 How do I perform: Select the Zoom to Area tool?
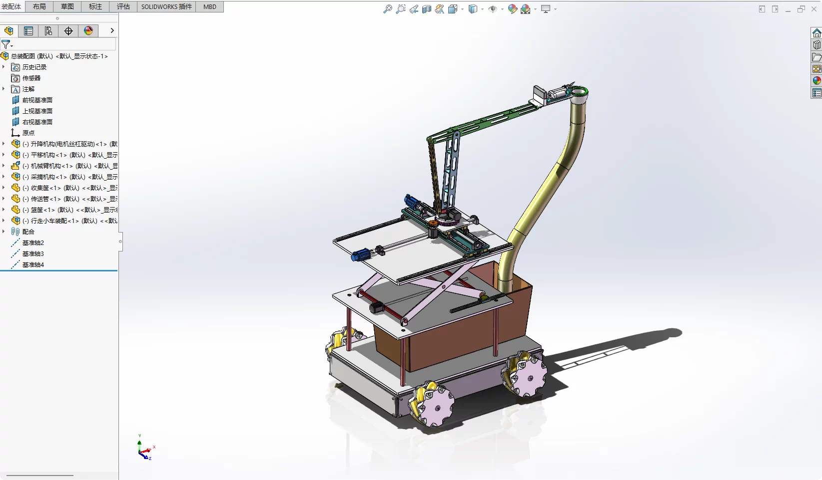[400, 9]
